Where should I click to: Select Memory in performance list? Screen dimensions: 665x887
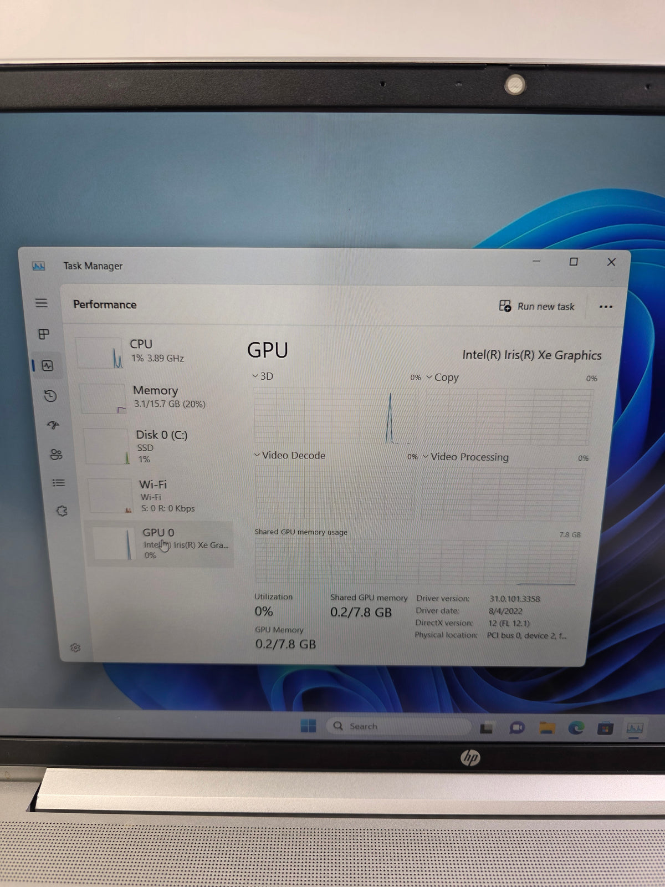(x=155, y=397)
